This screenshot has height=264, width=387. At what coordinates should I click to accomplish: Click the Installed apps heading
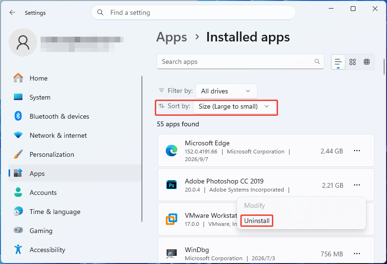pyautogui.click(x=248, y=37)
